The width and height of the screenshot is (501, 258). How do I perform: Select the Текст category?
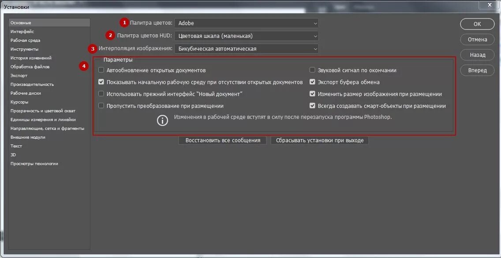coord(49,146)
